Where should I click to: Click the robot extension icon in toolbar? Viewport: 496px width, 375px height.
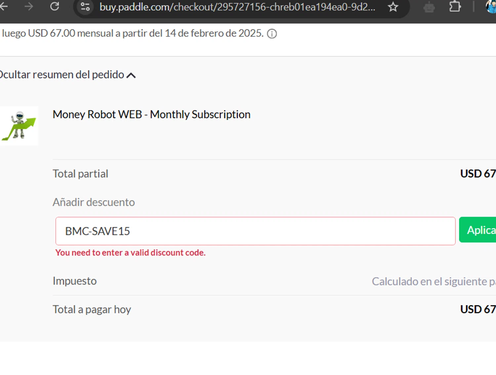[x=429, y=7]
